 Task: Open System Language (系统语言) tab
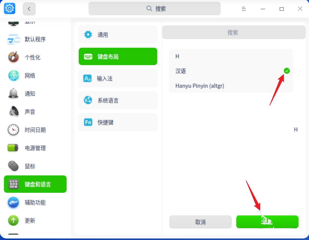118,100
